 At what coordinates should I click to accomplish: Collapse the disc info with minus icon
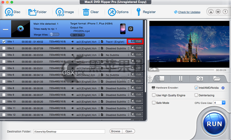[x=5, y=29]
